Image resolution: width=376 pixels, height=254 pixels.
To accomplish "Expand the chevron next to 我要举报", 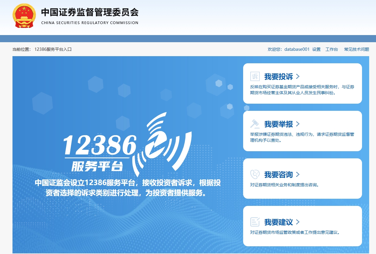I will coord(298,124).
